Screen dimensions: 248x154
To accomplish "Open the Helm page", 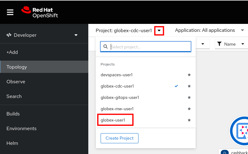I will point(12,143).
